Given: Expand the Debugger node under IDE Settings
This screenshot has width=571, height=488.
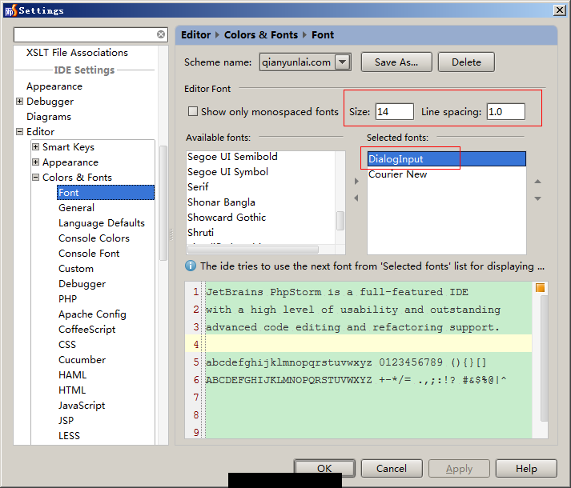Looking at the screenshot, I should coord(20,101).
